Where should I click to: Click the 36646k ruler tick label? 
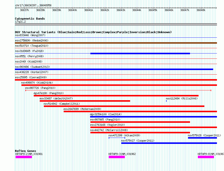(x=169, y=10)
